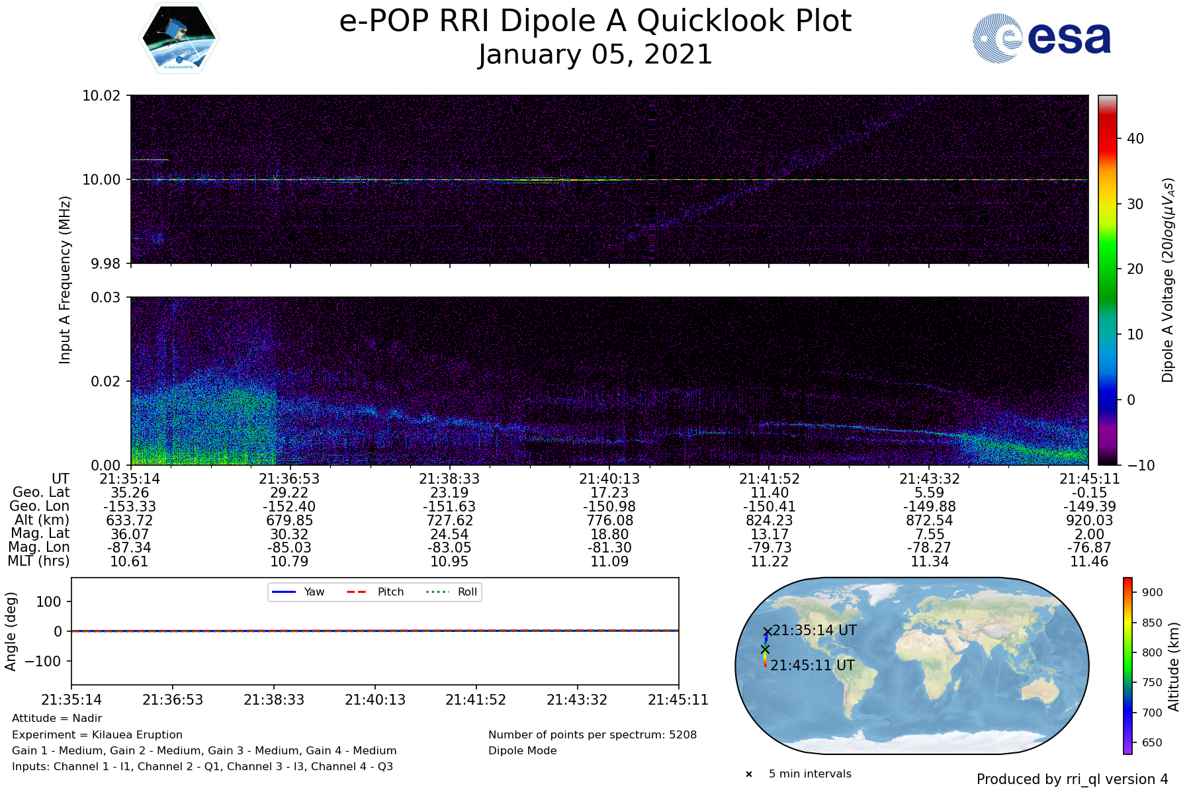This screenshot has height=794, width=1191.
Task: Click the date January 05, 2021
Action: 595,54
